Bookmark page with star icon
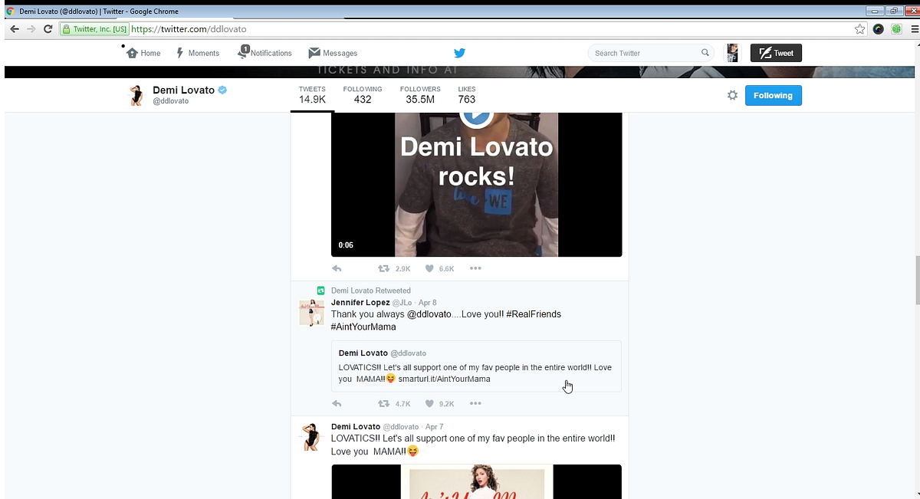The width and height of the screenshot is (920, 499). pos(860,29)
